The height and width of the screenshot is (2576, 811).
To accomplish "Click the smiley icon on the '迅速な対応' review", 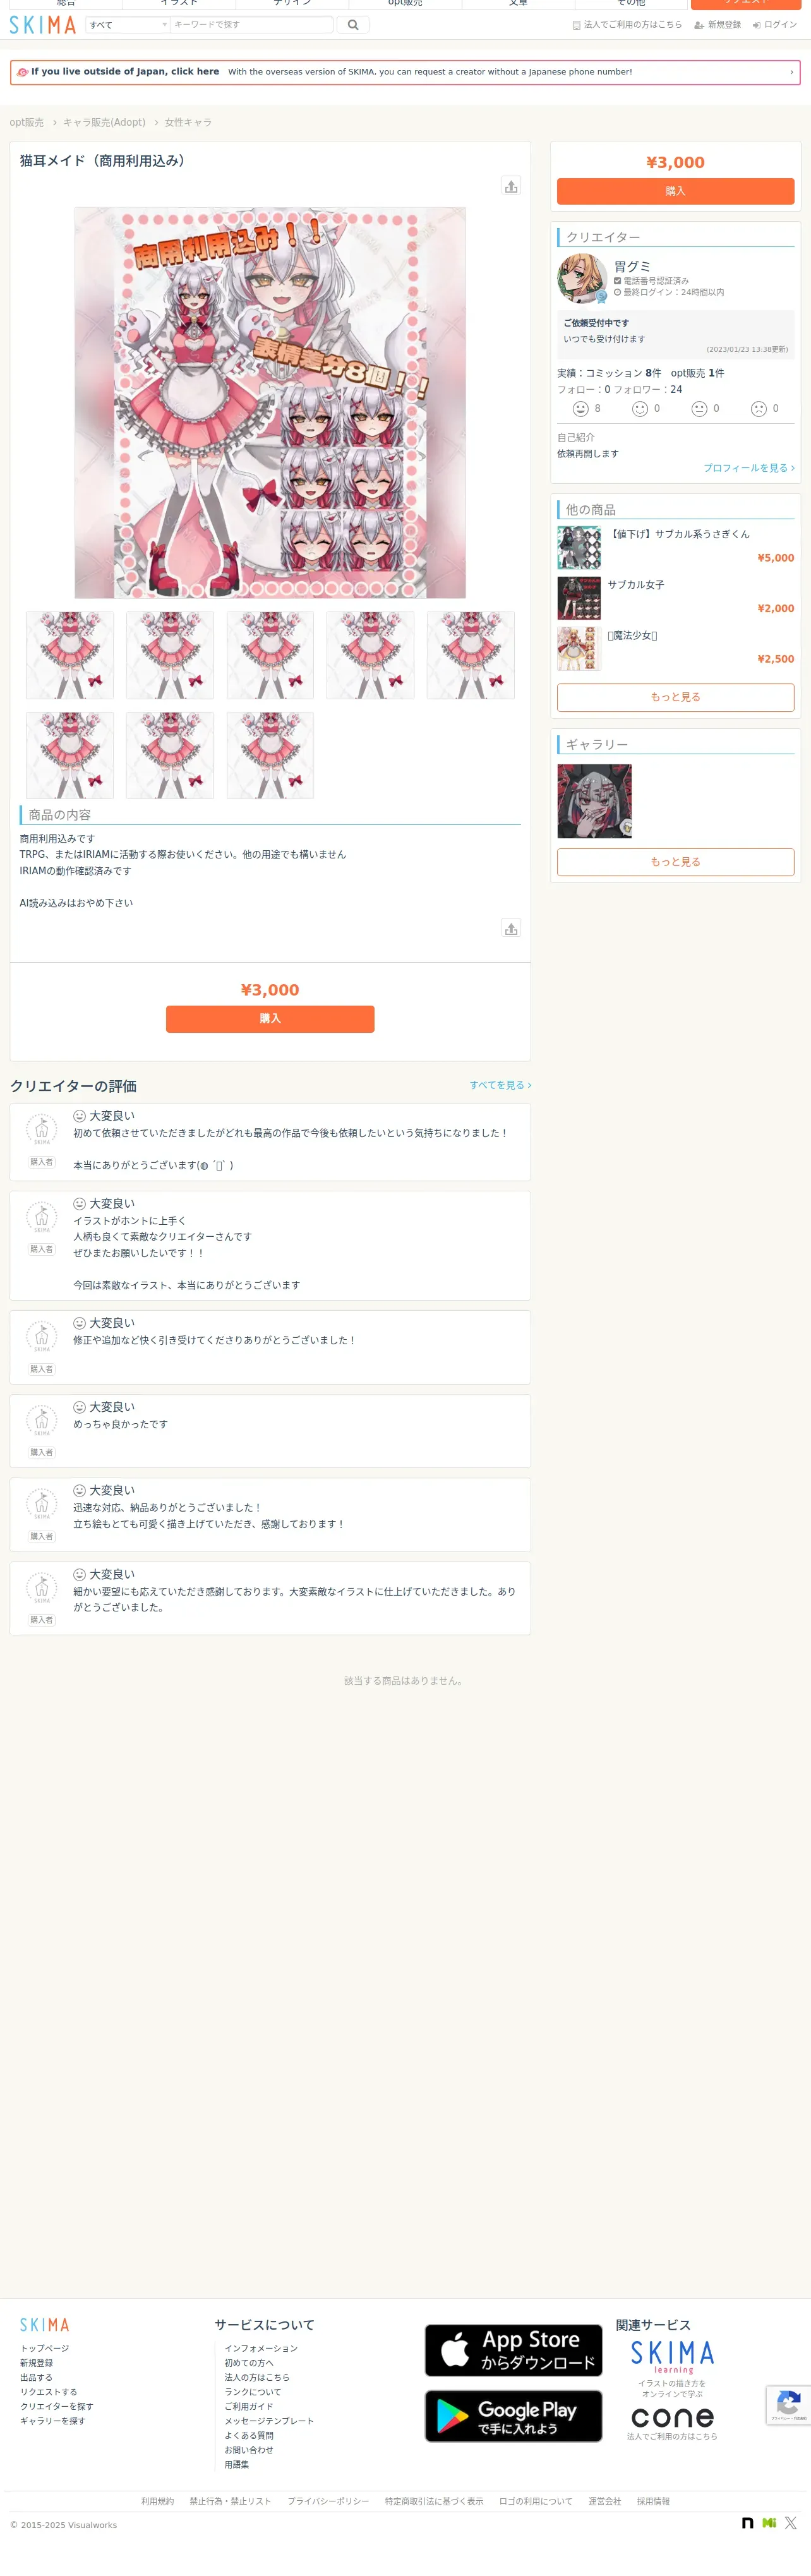I will [x=79, y=1490].
